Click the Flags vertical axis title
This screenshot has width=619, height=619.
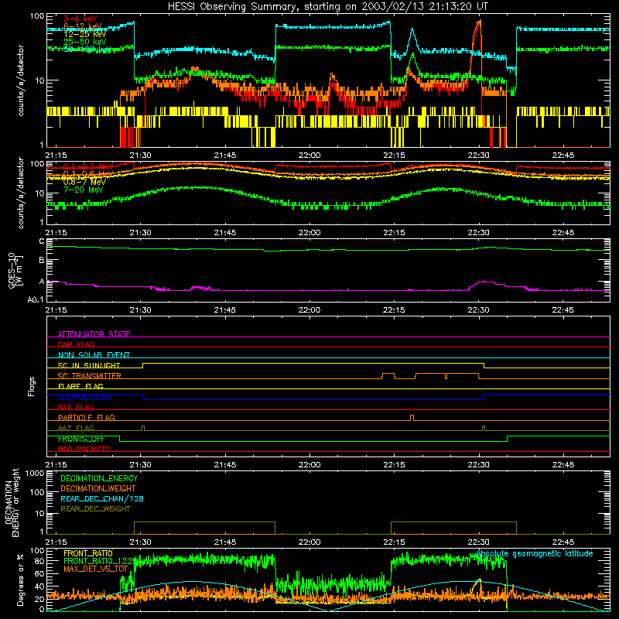click(31, 386)
